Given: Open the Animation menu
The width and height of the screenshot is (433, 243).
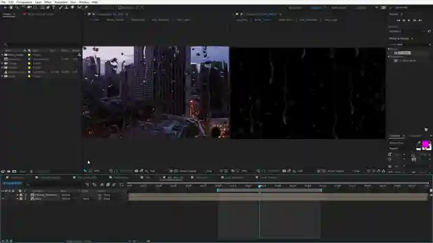Looking at the screenshot, I should tap(61, 2).
